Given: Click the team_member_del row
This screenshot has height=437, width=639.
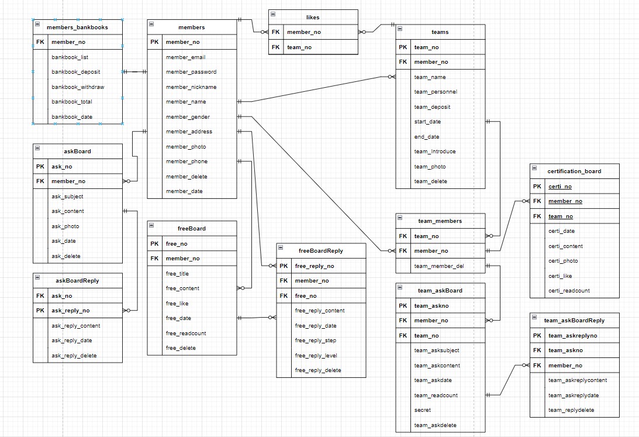Looking at the screenshot, I should [441, 266].
